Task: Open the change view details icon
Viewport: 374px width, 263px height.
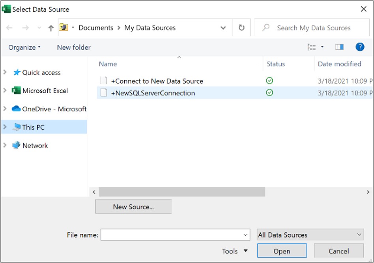Action: tap(313, 47)
